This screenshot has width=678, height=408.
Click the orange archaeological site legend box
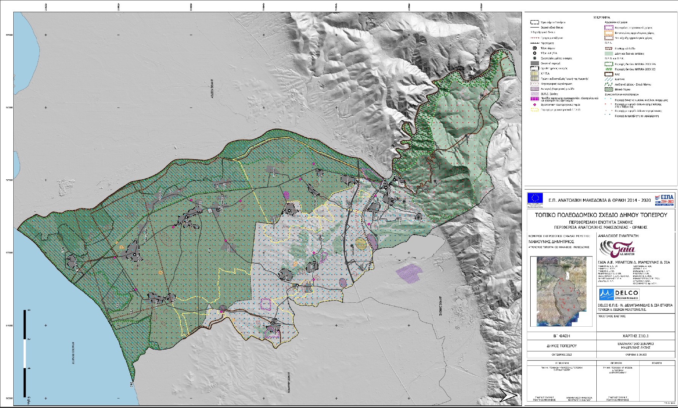pos(609,33)
